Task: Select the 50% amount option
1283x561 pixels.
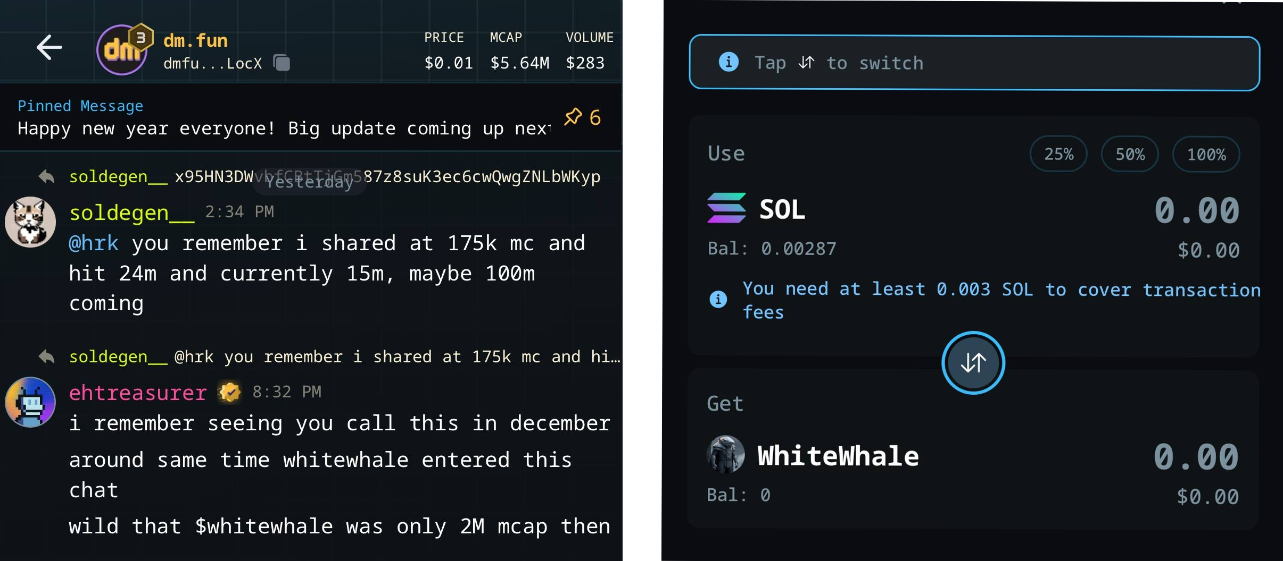Action: click(1129, 154)
